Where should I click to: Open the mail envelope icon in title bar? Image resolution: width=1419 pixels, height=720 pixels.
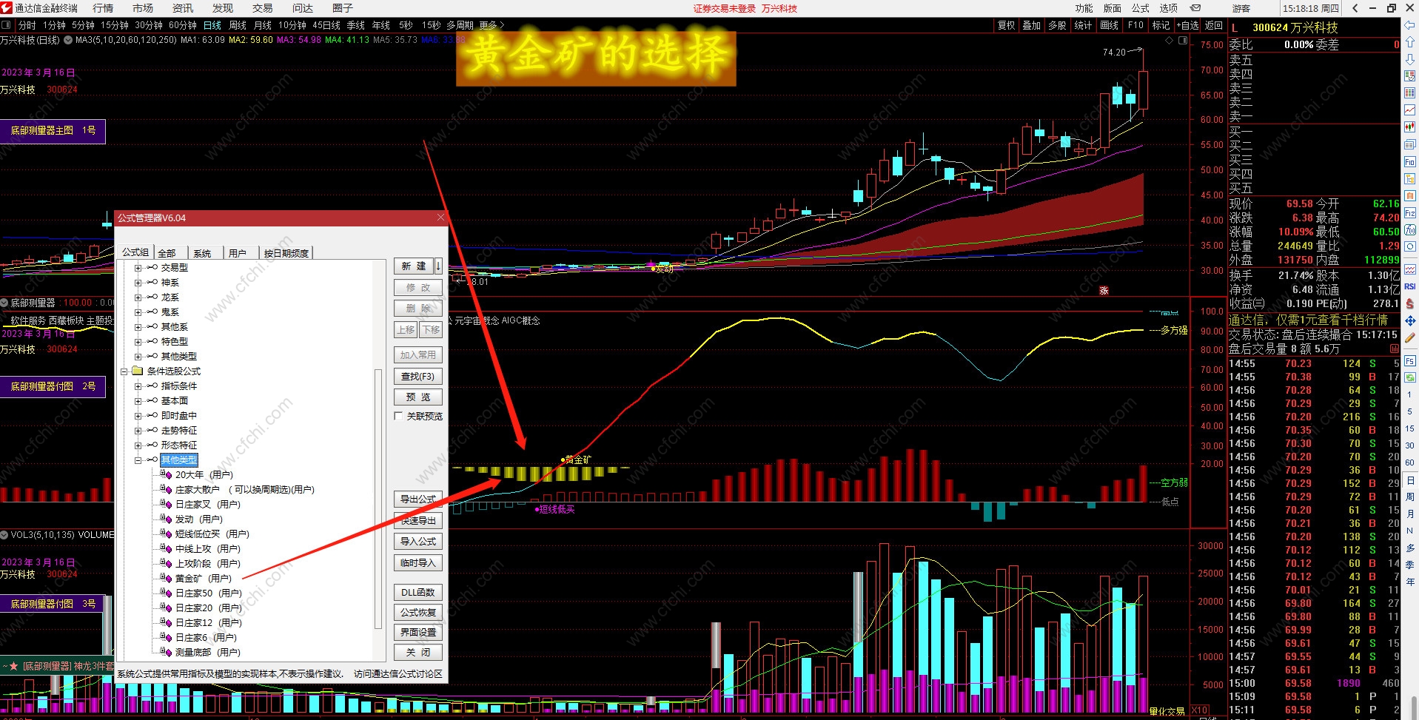(x=1195, y=8)
